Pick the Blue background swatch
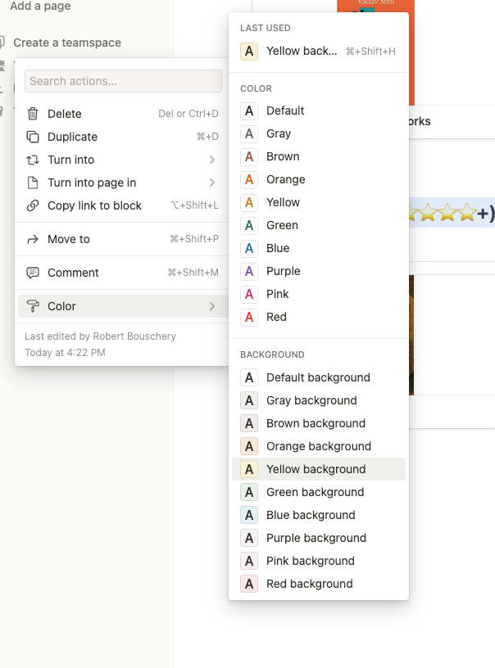This screenshot has width=495, height=668. pos(249,515)
